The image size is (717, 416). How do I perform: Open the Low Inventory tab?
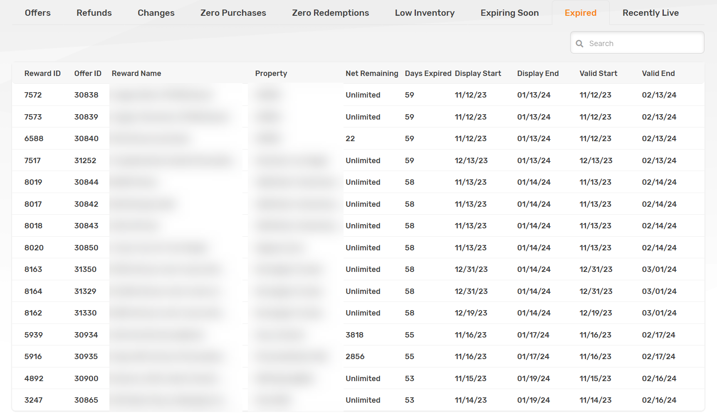[x=425, y=13]
